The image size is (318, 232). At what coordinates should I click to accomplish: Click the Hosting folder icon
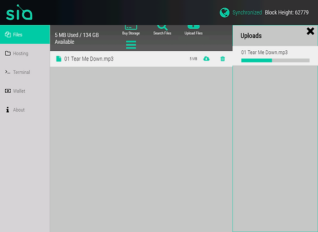pyautogui.click(x=8, y=53)
